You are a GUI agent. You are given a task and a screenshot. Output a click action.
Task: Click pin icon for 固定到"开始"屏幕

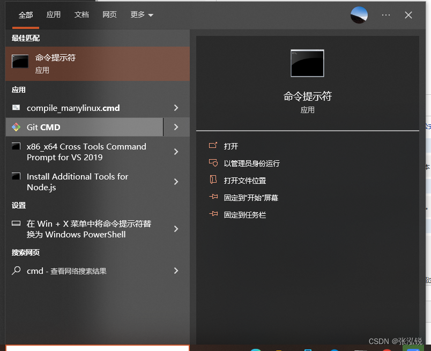coord(213,197)
